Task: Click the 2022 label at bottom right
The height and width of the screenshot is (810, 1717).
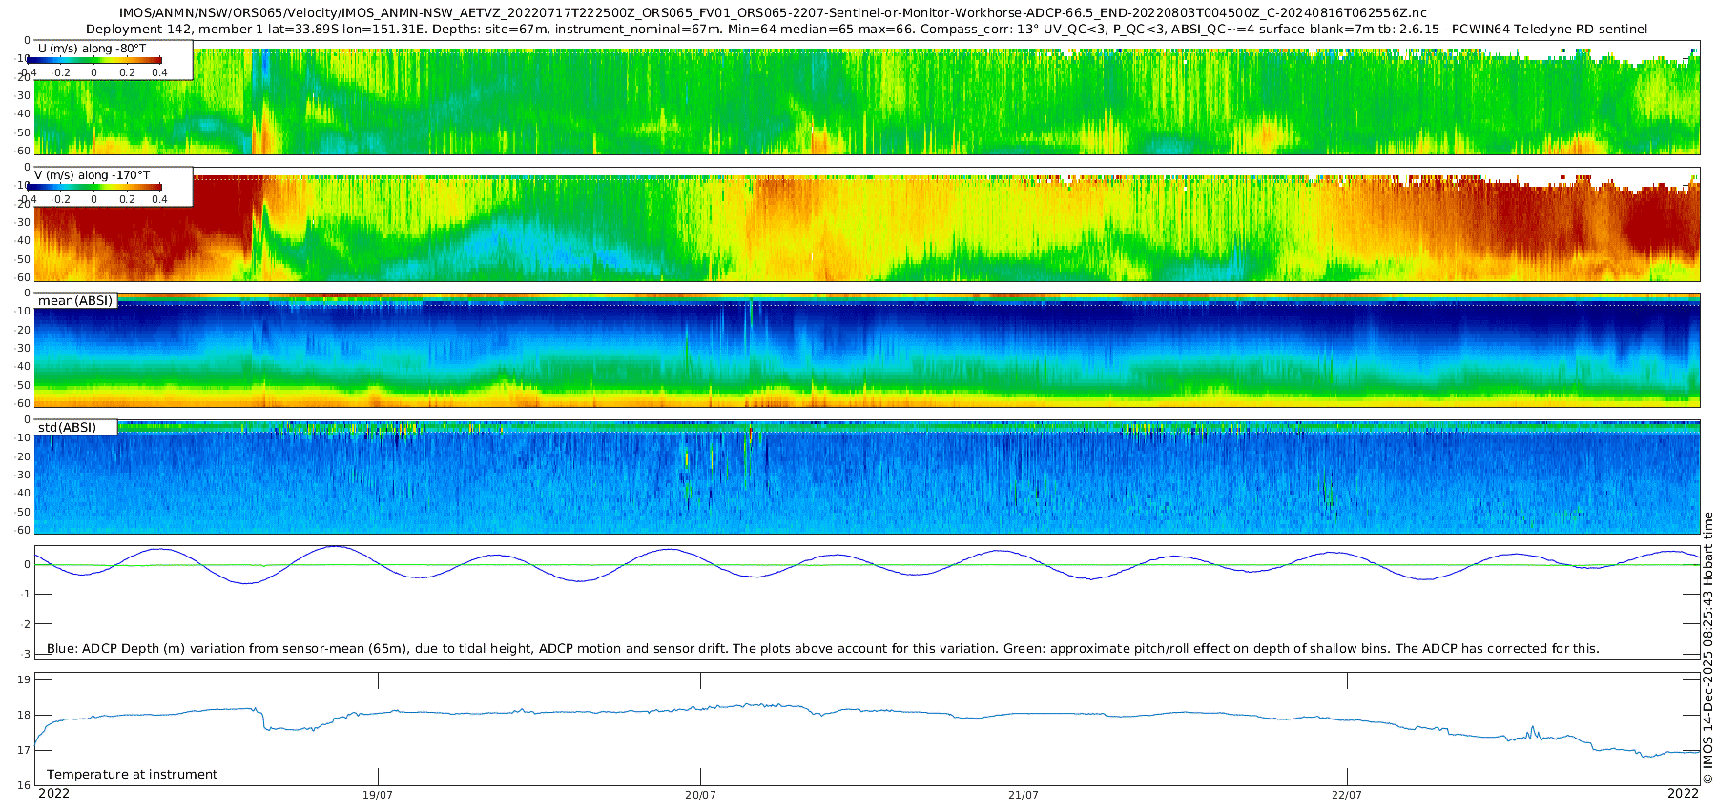Action: (x=1683, y=794)
